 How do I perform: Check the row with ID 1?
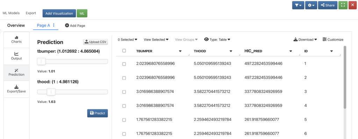coord(124,64)
